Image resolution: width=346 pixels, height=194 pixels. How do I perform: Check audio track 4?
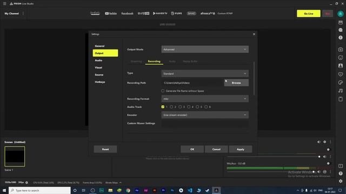tap(189, 107)
